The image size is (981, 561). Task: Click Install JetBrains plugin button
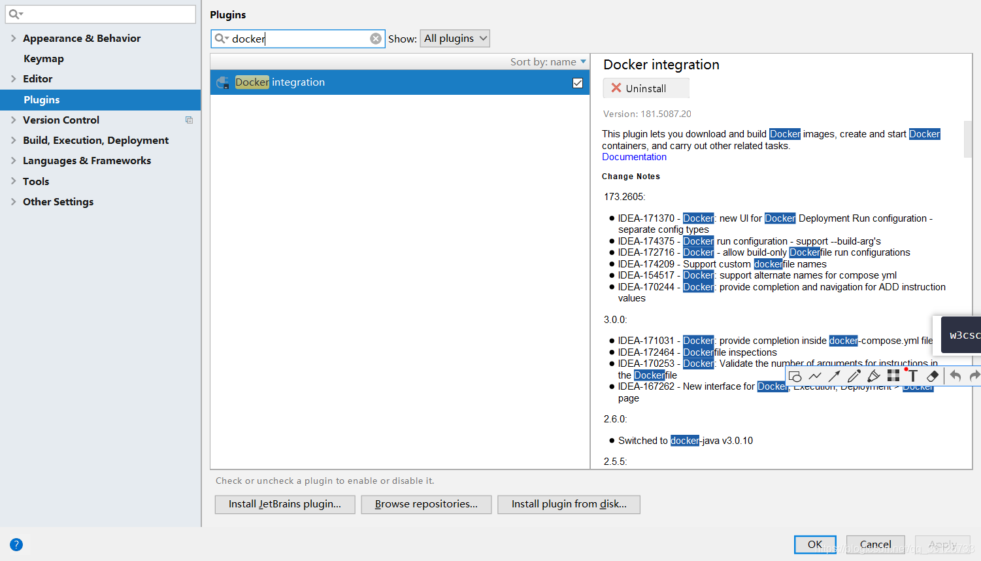coord(285,504)
